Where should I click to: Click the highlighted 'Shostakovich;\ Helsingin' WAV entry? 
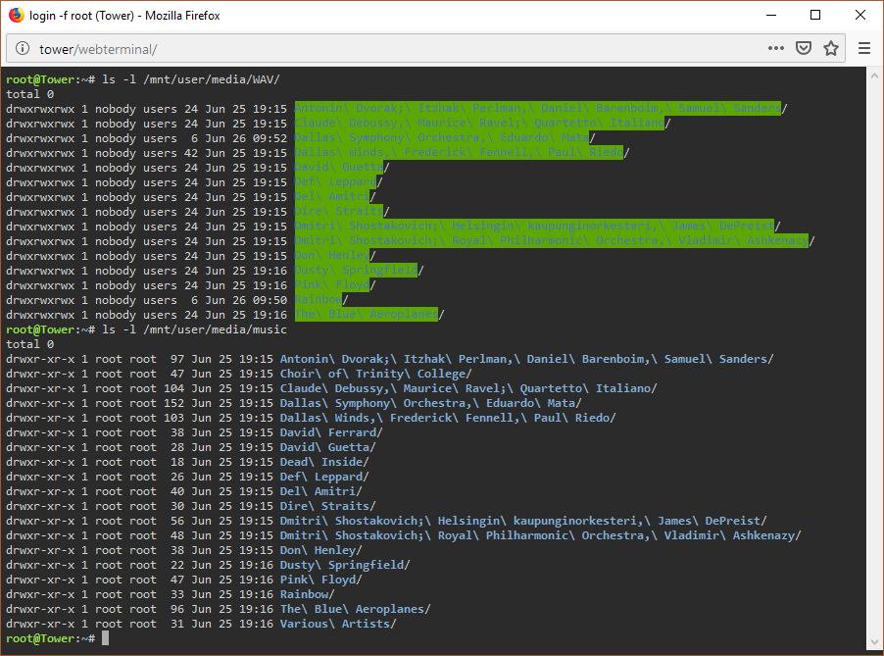[x=534, y=227]
